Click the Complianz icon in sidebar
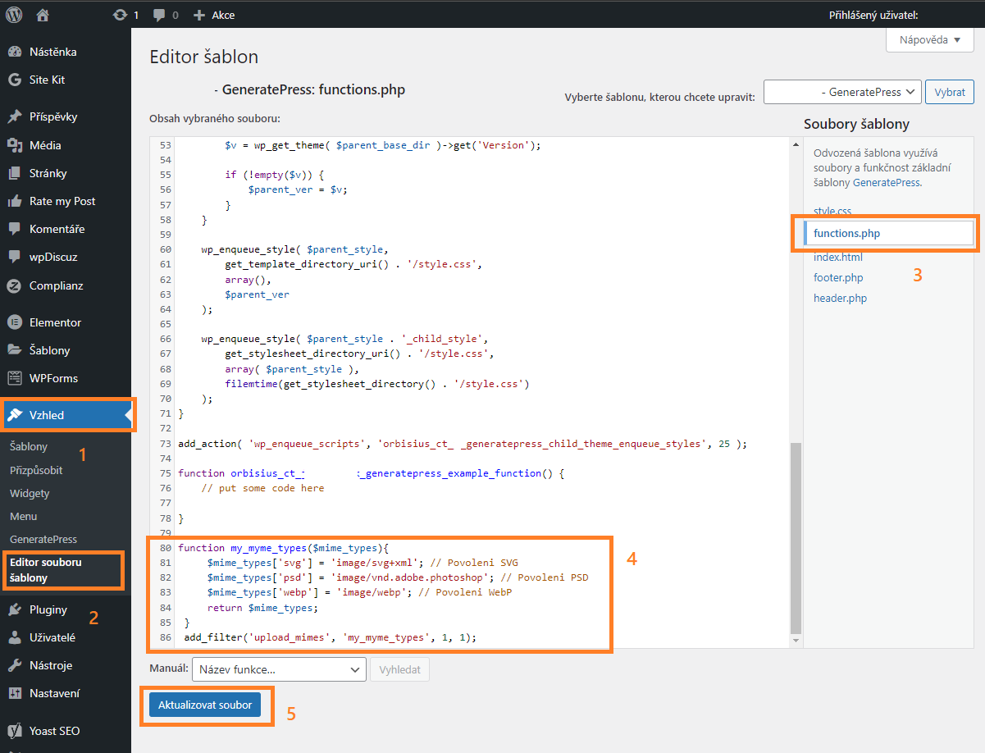 click(14, 285)
